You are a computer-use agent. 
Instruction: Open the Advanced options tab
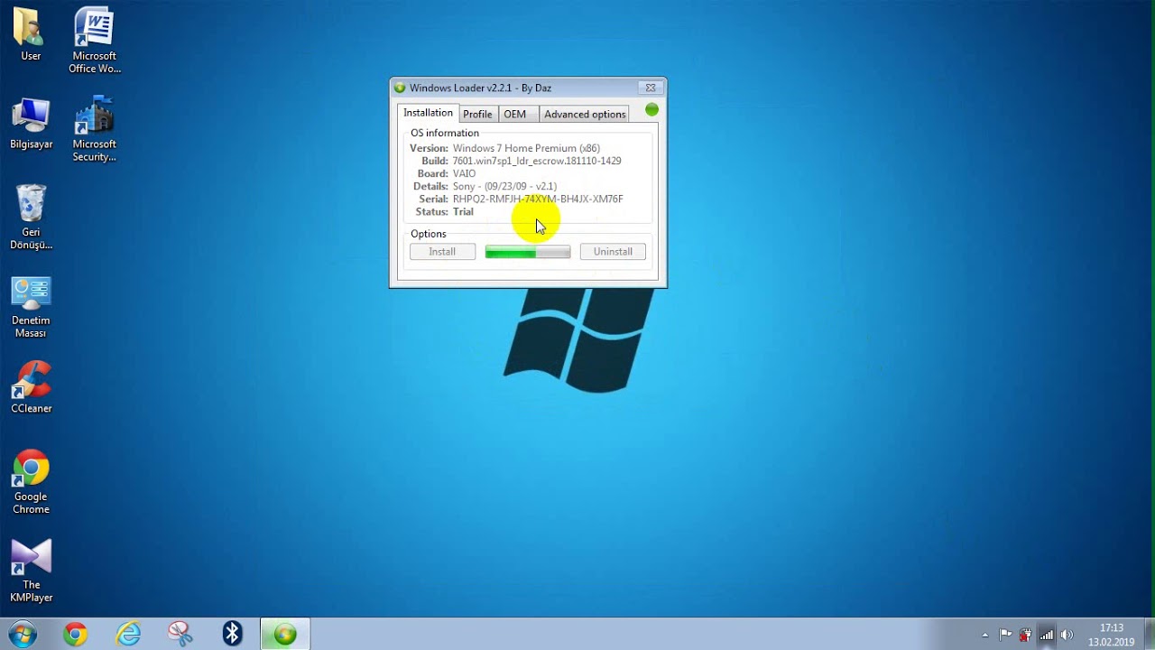click(585, 114)
